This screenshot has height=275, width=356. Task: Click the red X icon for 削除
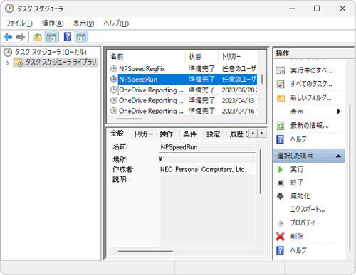pos(281,237)
